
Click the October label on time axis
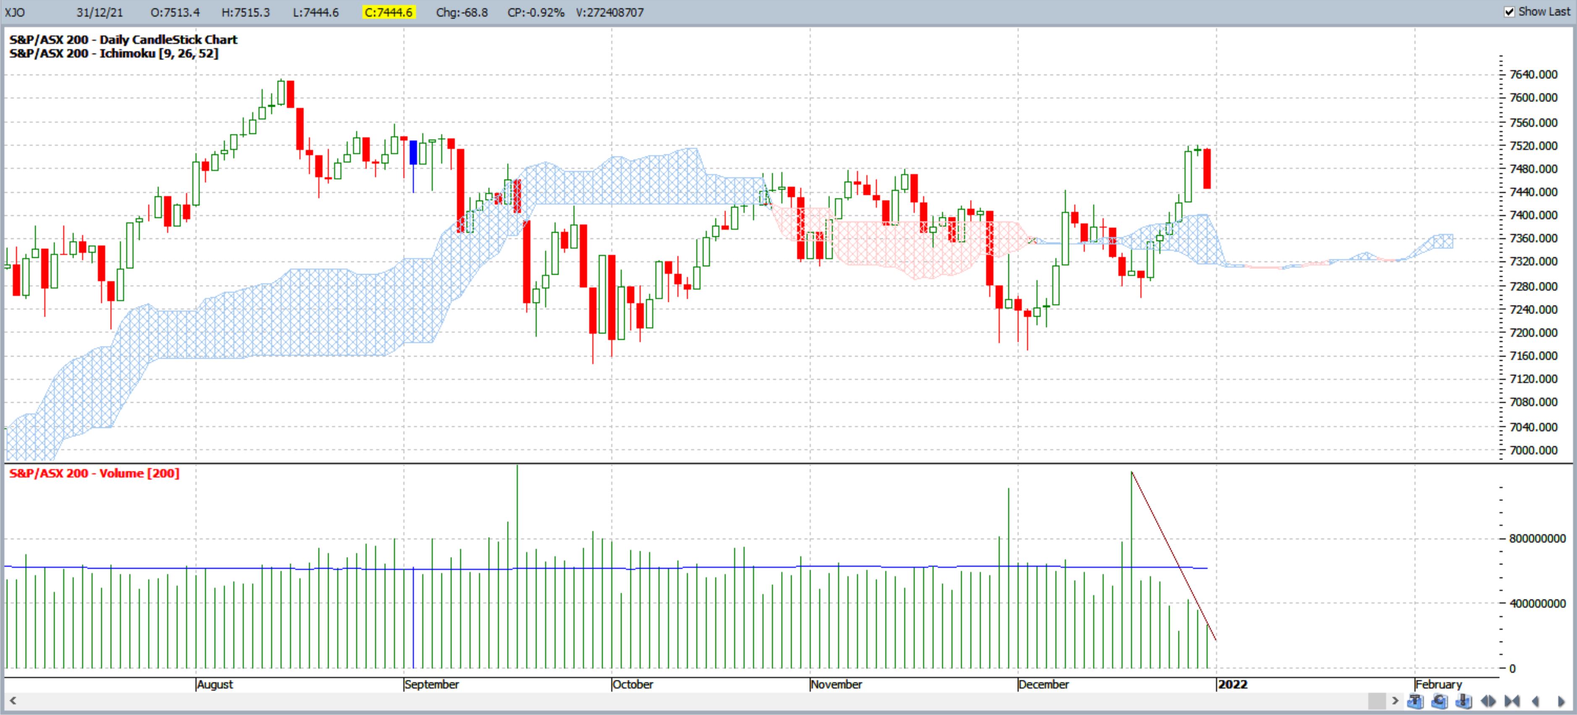click(x=633, y=684)
